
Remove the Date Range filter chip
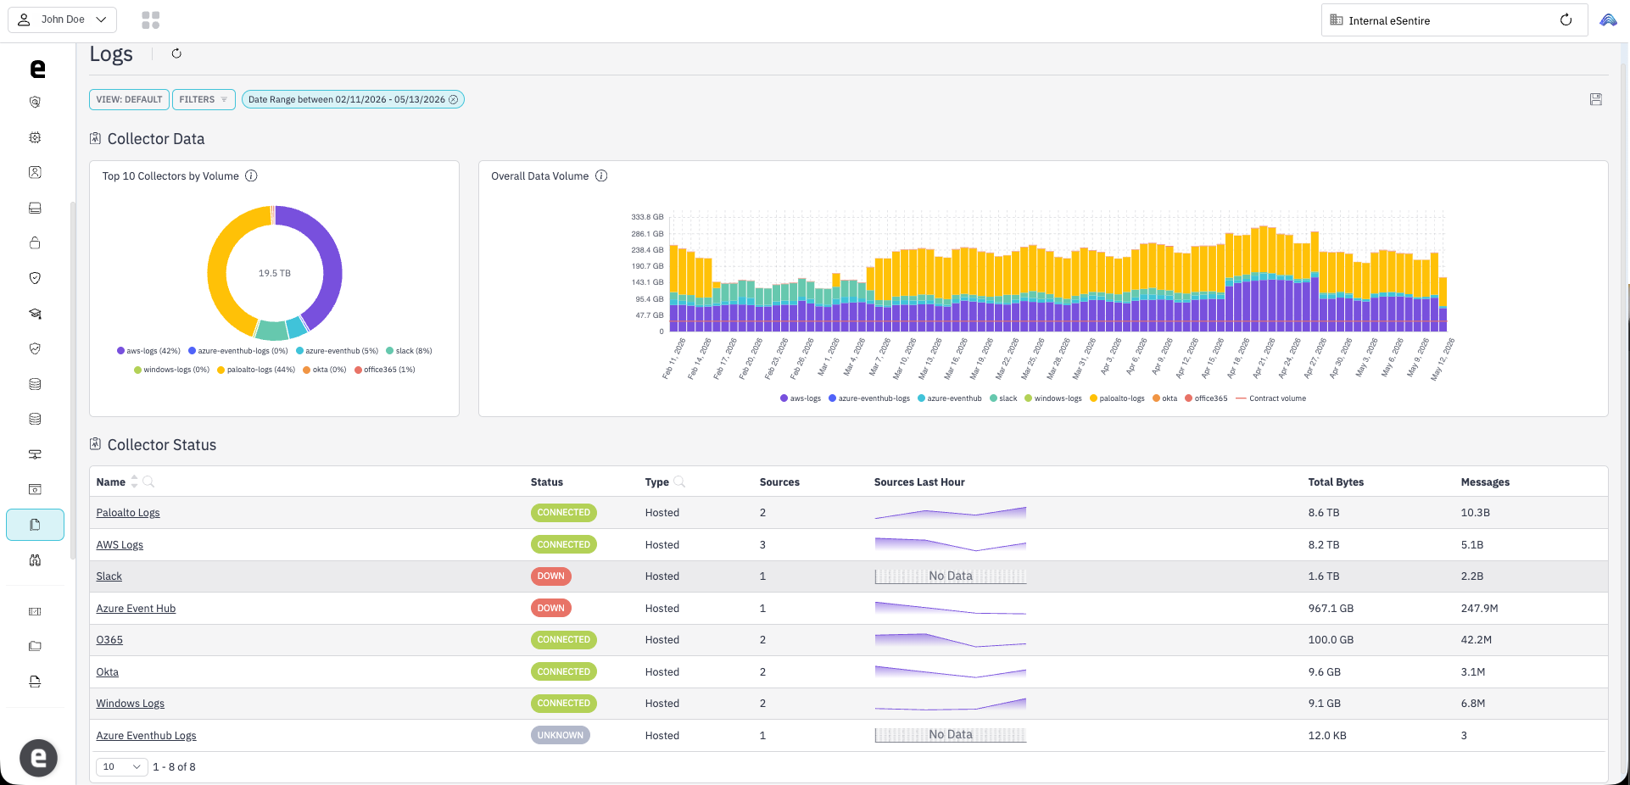(x=454, y=100)
